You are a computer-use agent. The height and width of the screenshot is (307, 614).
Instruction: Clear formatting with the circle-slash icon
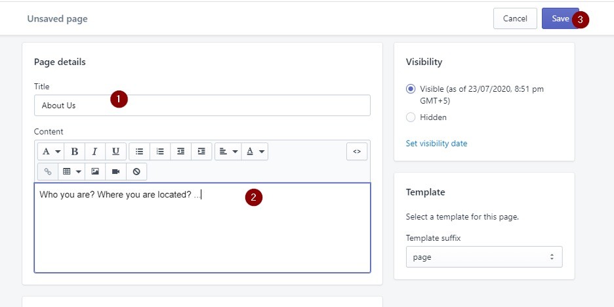[x=136, y=171]
